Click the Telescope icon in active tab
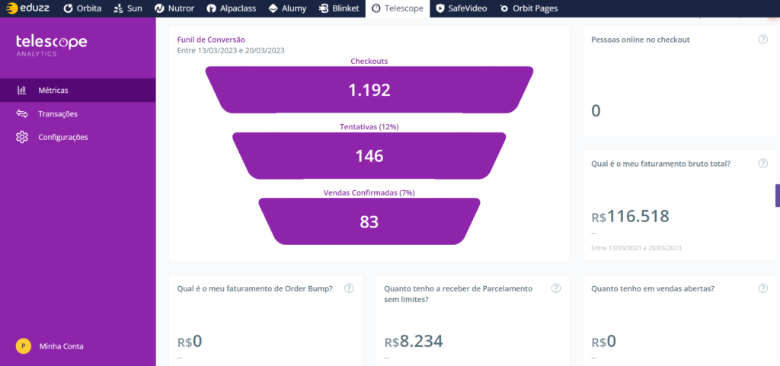The width and height of the screenshot is (780, 366). tap(376, 8)
